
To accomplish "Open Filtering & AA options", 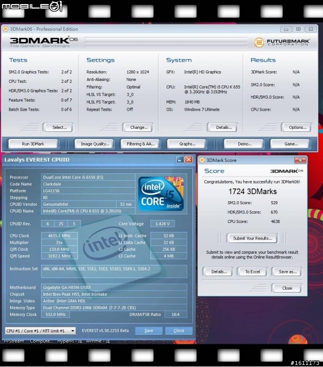I will [x=141, y=144].
